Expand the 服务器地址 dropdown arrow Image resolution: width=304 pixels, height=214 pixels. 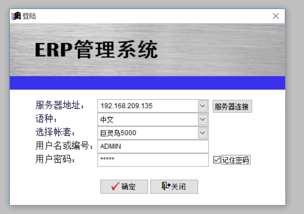(203, 106)
